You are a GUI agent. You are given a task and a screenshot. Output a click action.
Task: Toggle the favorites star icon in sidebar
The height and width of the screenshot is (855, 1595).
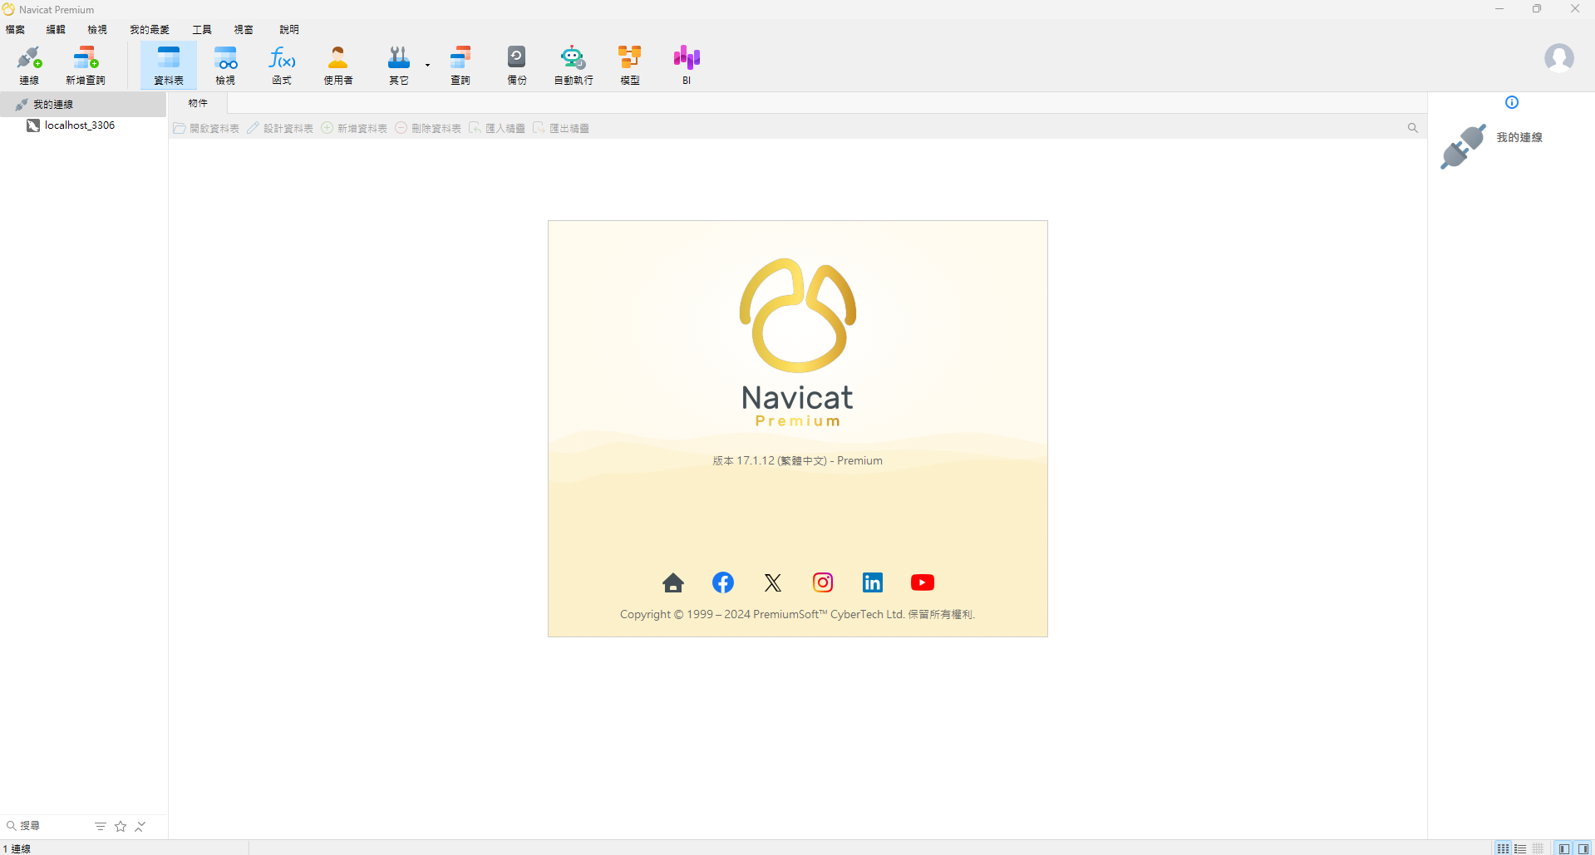click(121, 826)
